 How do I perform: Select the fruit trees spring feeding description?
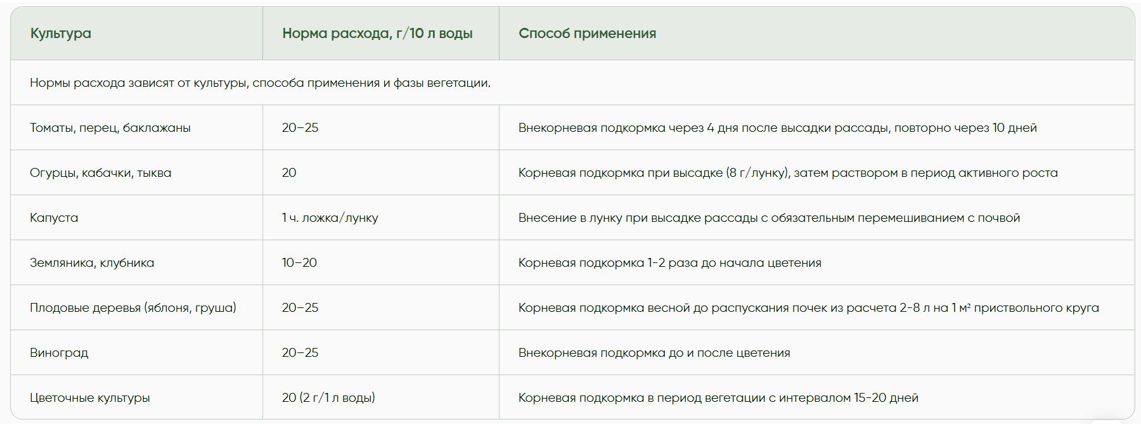click(809, 308)
